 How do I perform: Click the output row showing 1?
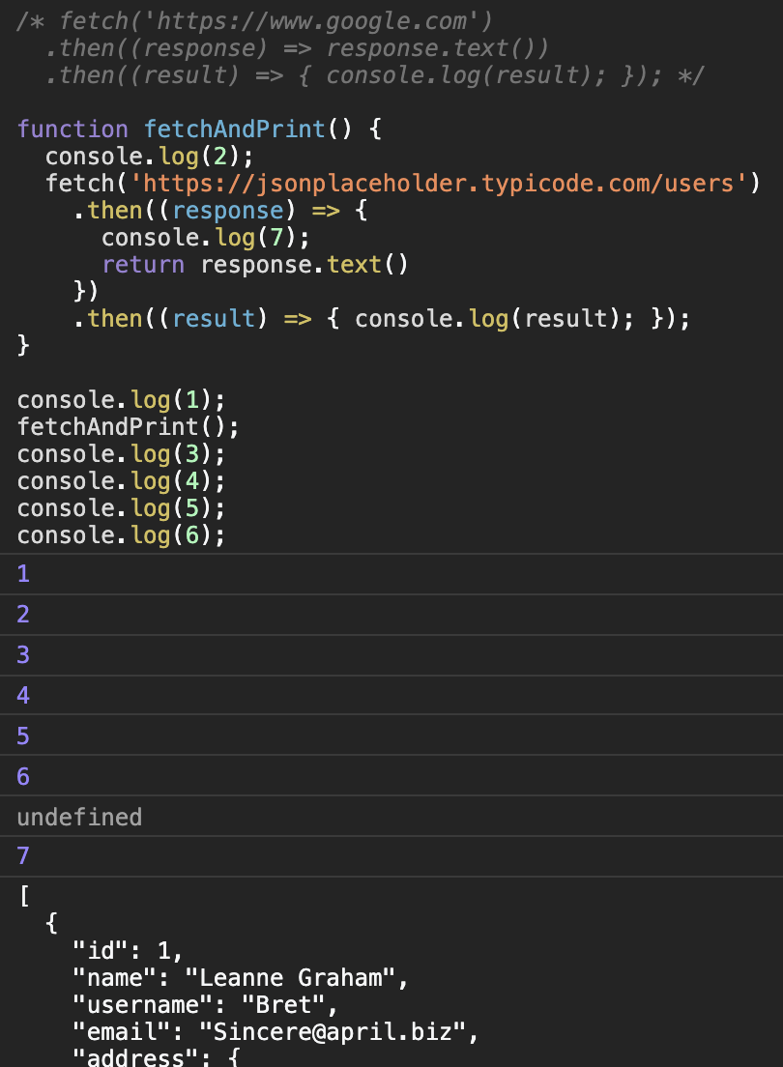23,573
